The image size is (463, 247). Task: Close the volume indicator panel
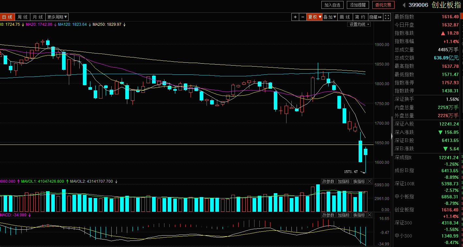[x=370, y=181]
